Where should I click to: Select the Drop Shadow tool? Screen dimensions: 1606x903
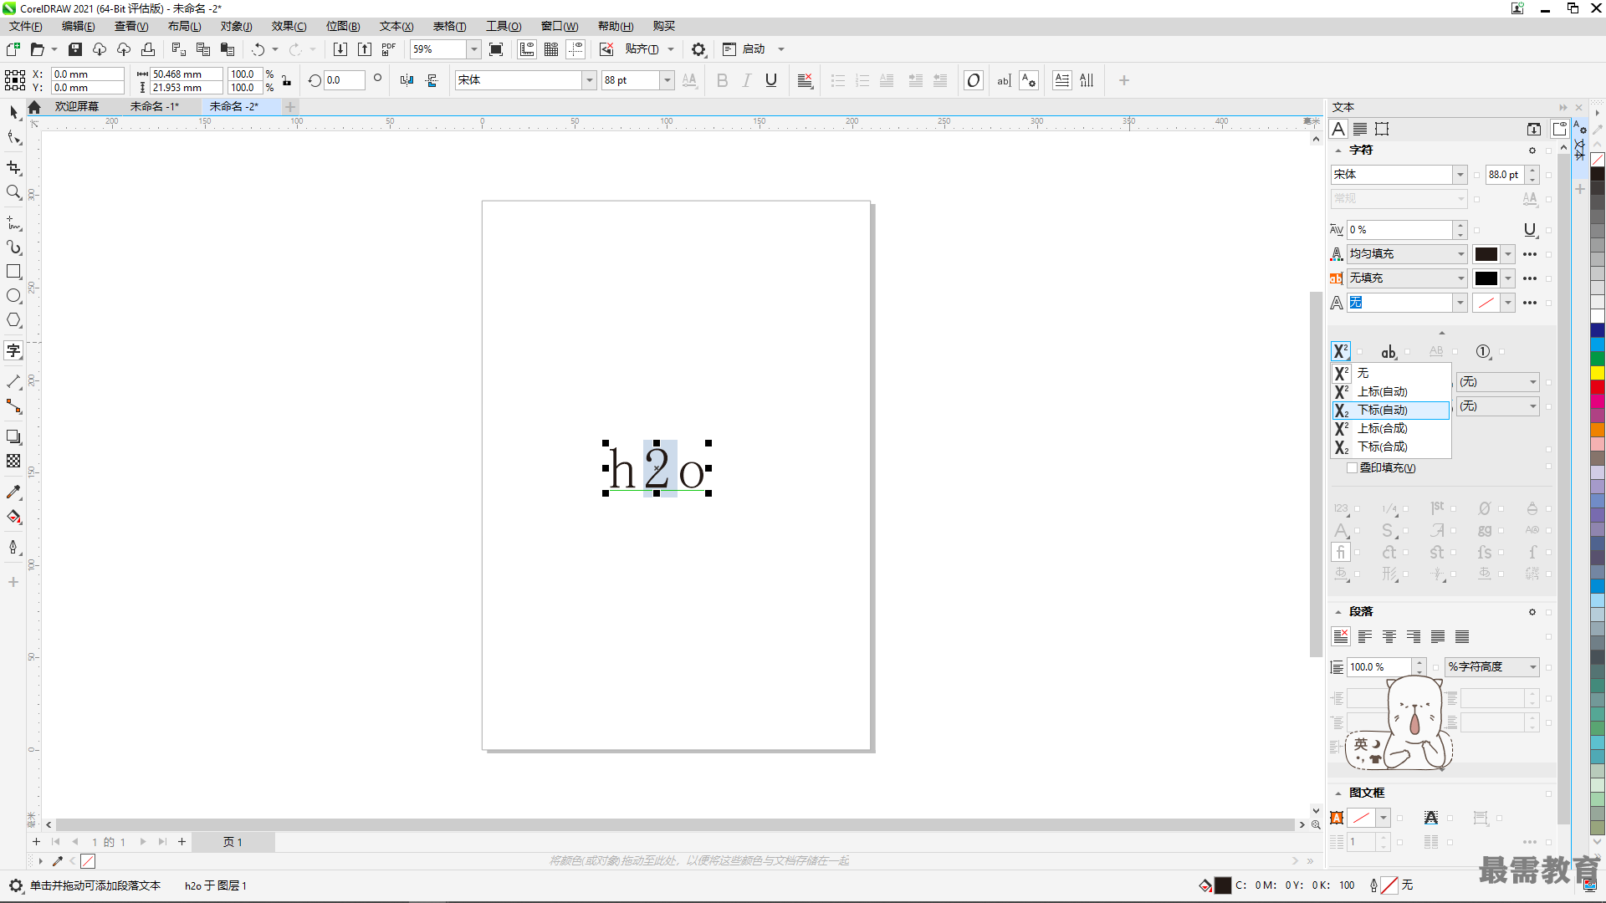point(13,436)
